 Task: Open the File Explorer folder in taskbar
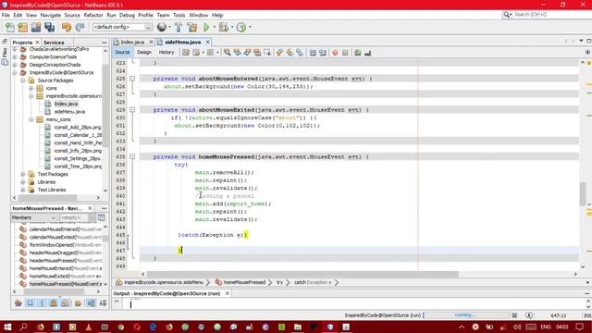click(x=298, y=327)
